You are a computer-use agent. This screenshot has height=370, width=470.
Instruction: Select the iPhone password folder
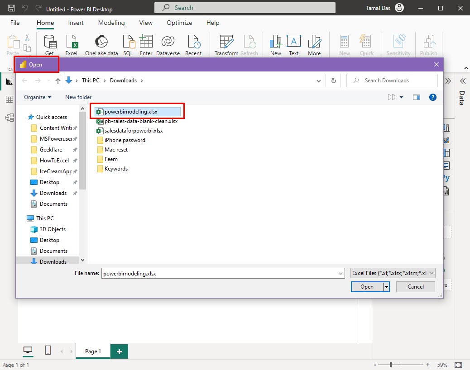pyautogui.click(x=121, y=140)
